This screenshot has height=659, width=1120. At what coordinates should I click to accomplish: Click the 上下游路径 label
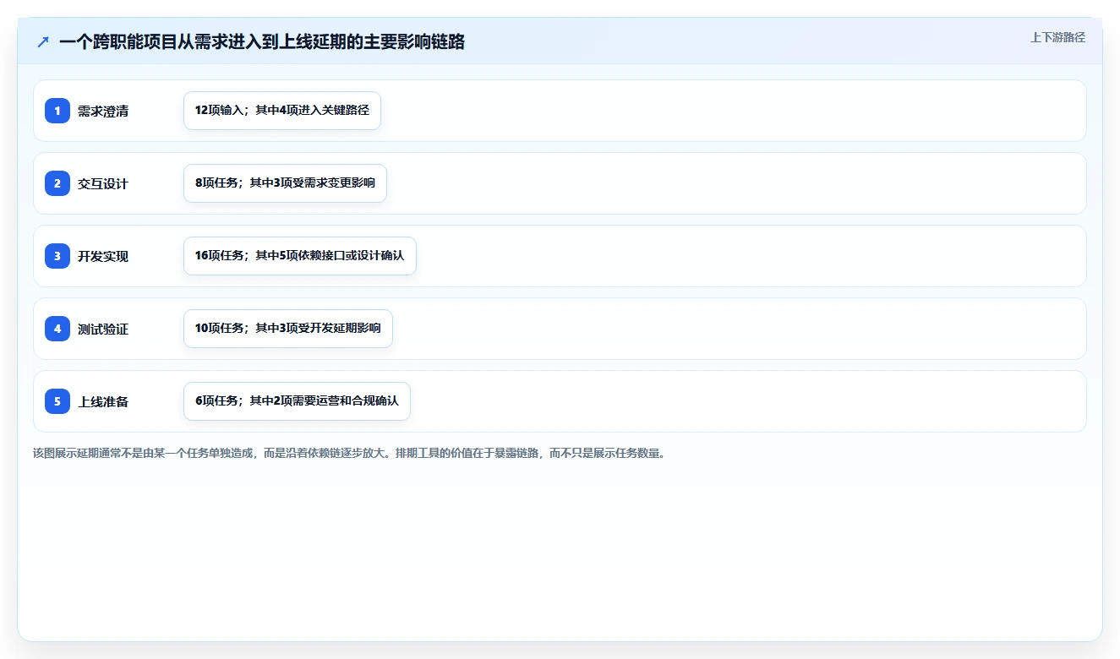click(x=1057, y=37)
